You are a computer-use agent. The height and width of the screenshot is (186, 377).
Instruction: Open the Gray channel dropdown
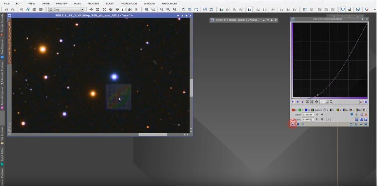tap(66, 10)
